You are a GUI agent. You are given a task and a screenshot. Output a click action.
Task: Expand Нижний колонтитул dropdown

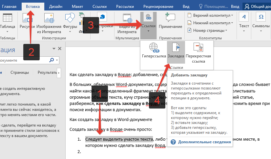click(x=210, y=23)
